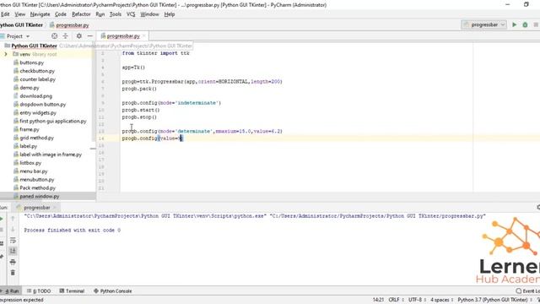Place cursor on the progb.start() line

141,110
